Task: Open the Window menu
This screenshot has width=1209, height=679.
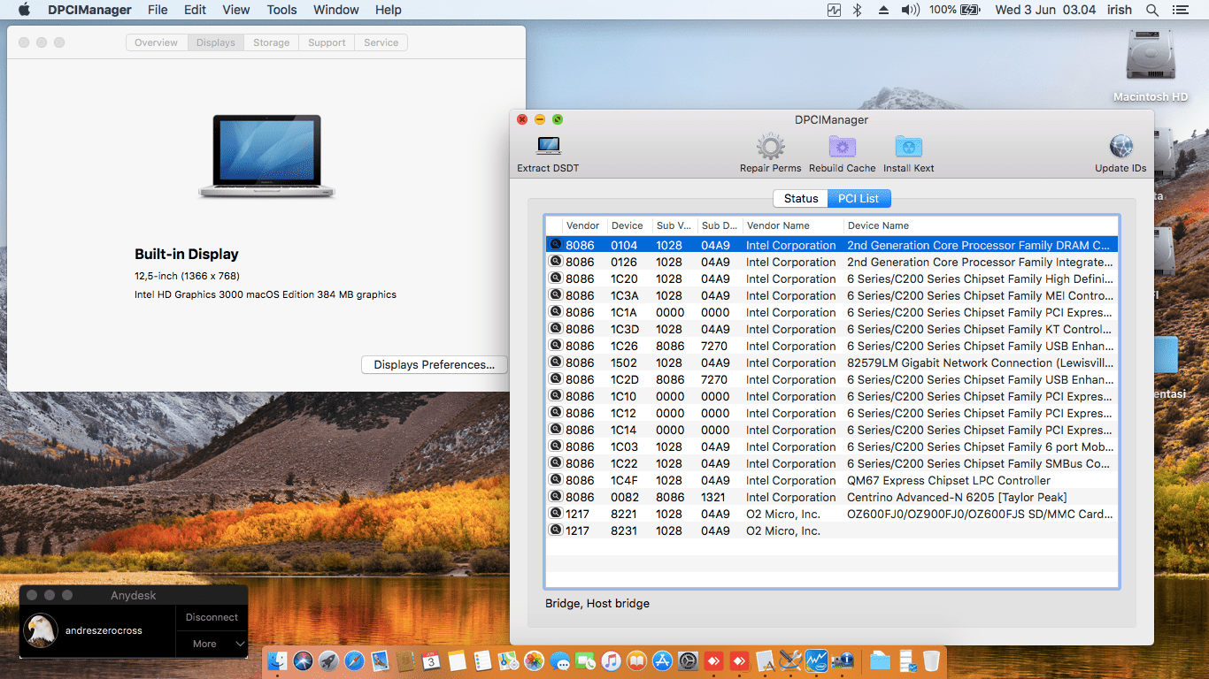Action: click(x=336, y=10)
